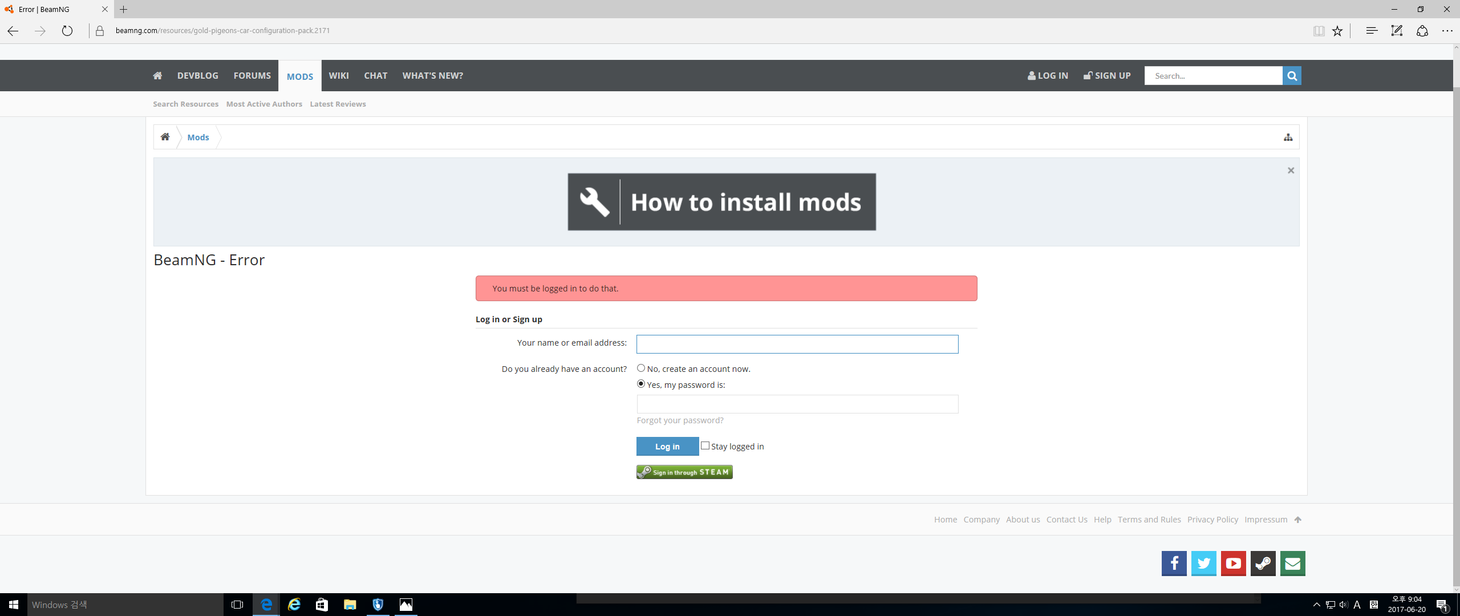Open Internet Explorer from taskbar
This screenshot has height=616, width=1460.
pyautogui.click(x=294, y=605)
